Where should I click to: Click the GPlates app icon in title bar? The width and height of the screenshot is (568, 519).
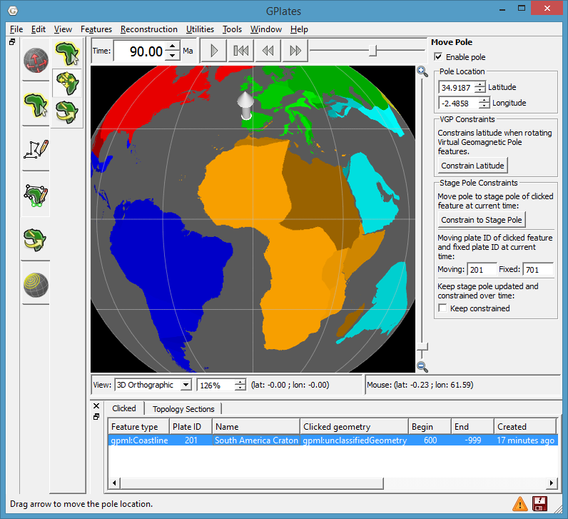click(13, 11)
